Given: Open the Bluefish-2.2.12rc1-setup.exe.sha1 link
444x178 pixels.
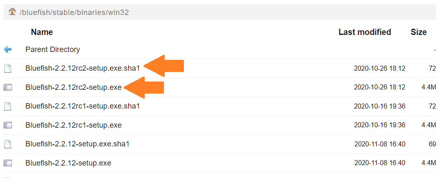Looking at the screenshot, I should click(82, 106).
